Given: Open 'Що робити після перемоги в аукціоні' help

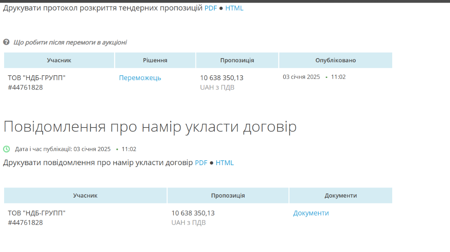Looking at the screenshot, I should click(70, 42).
